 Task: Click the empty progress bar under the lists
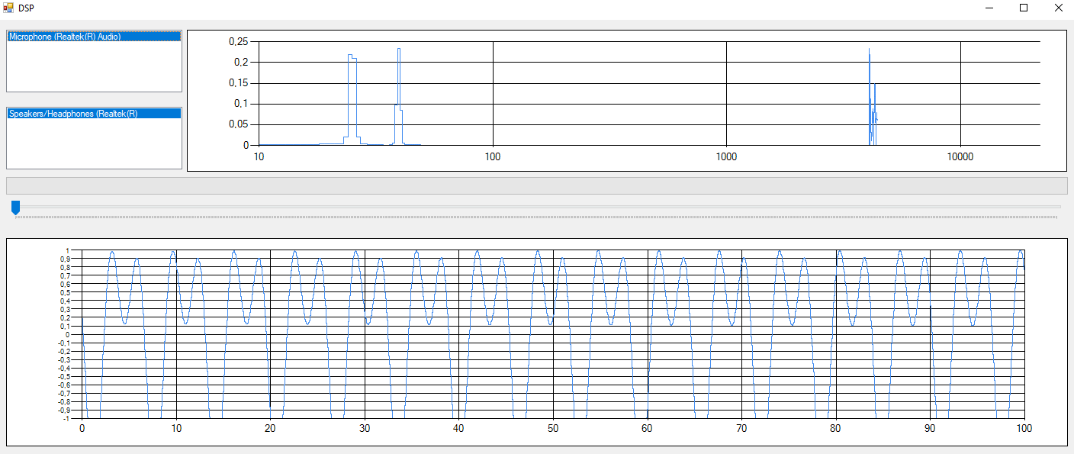tap(536, 185)
